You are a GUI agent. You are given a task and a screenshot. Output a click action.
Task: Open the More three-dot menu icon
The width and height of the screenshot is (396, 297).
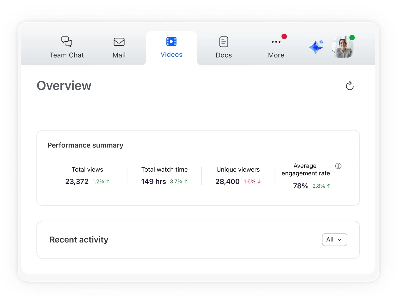(276, 42)
